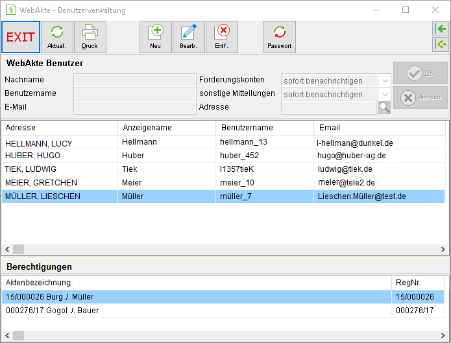Click the email Lieschen.Müller@test.de
The image size is (451, 343).
(x=362, y=196)
